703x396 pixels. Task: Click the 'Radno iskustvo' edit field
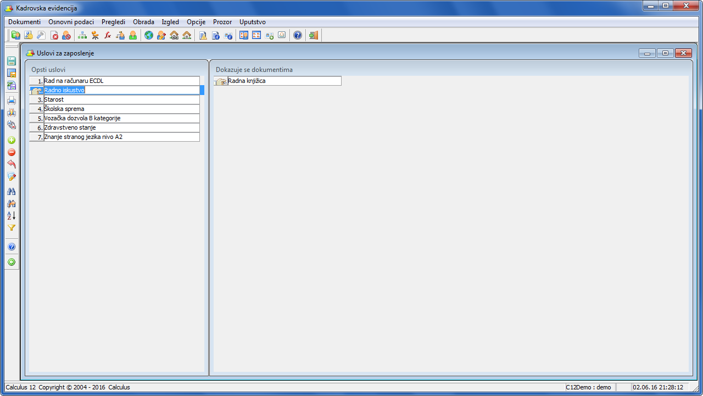pos(121,90)
